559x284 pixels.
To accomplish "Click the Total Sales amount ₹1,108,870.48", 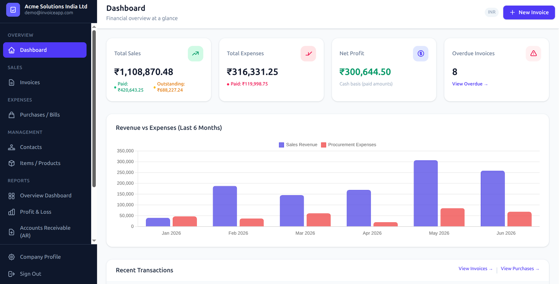I will pyautogui.click(x=144, y=72).
